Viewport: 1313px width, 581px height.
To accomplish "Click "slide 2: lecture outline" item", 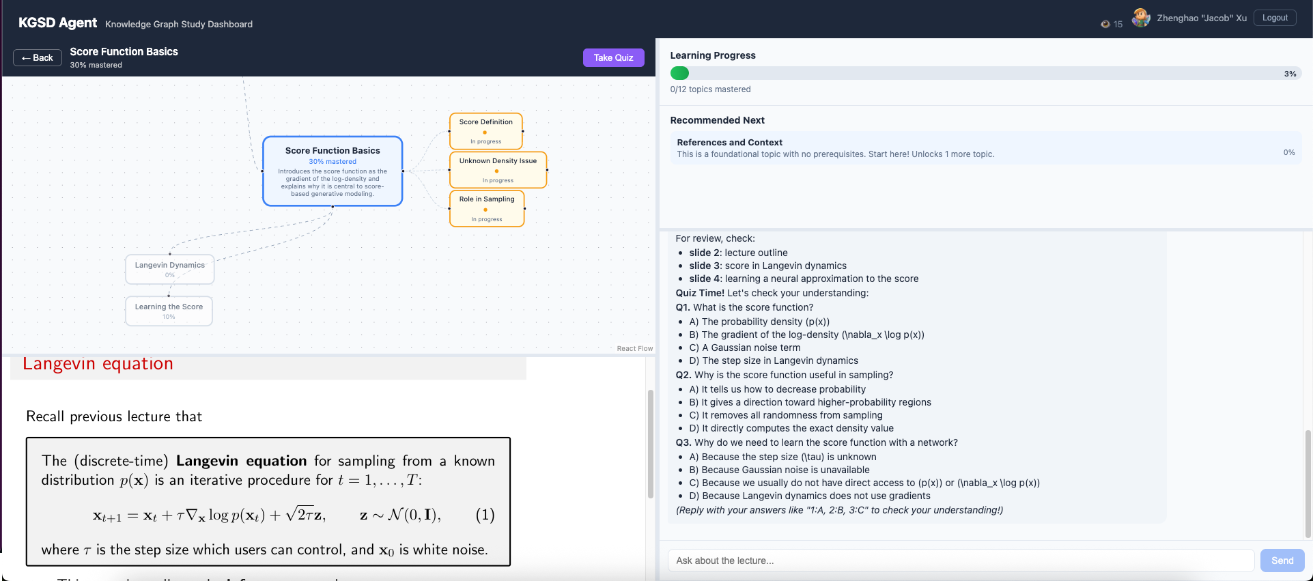I will [x=739, y=253].
